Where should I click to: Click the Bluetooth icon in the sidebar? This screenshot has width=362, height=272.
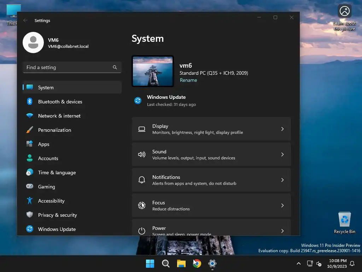click(30, 102)
